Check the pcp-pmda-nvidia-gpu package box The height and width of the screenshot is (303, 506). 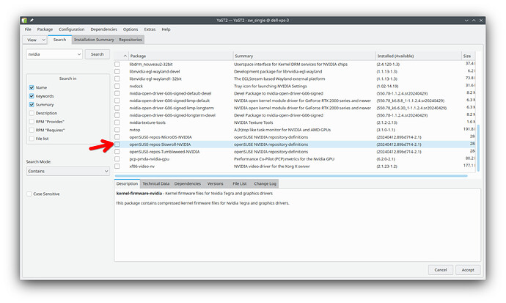[x=117, y=159]
